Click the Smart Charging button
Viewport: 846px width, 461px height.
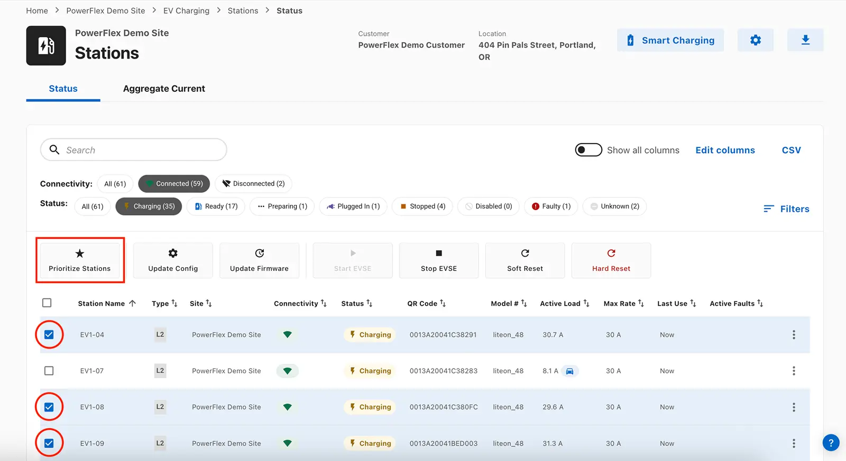(x=670, y=40)
